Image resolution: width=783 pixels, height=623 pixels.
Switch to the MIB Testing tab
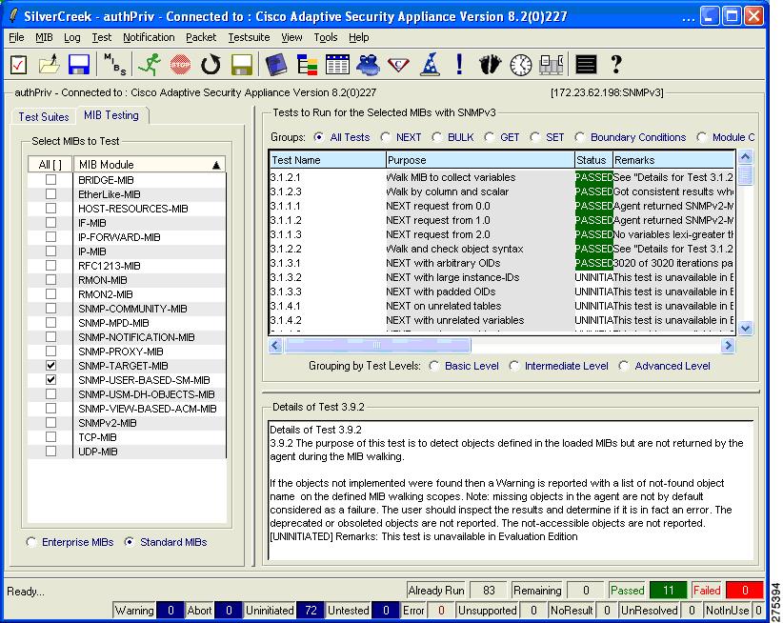pyautogui.click(x=111, y=115)
